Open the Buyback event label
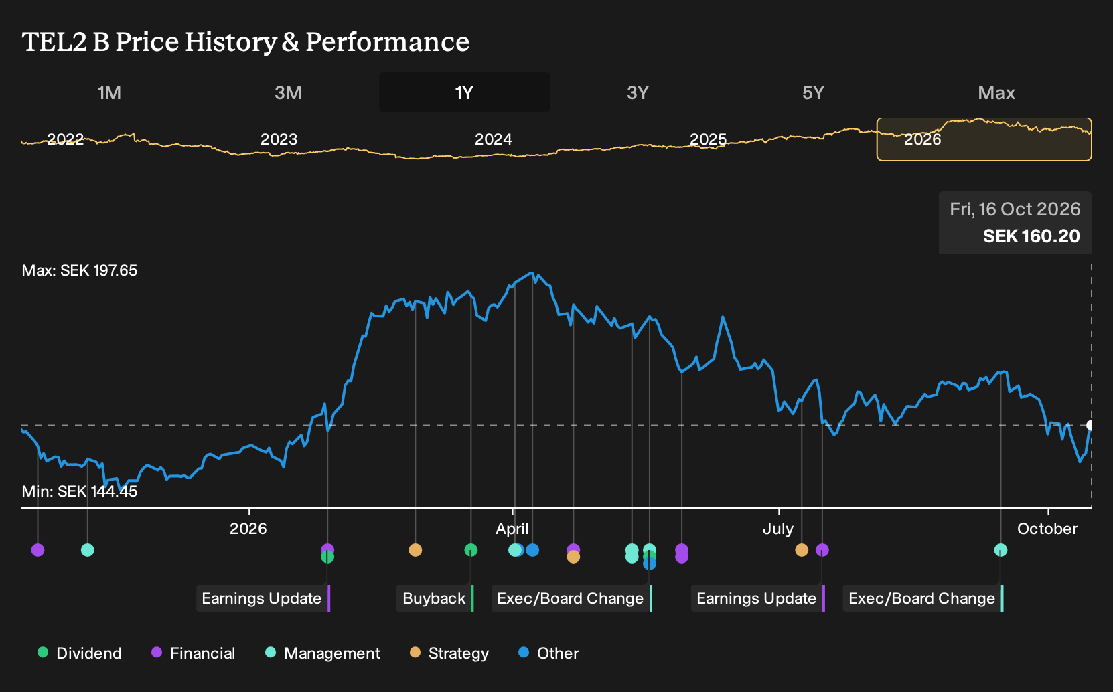 pyautogui.click(x=435, y=598)
